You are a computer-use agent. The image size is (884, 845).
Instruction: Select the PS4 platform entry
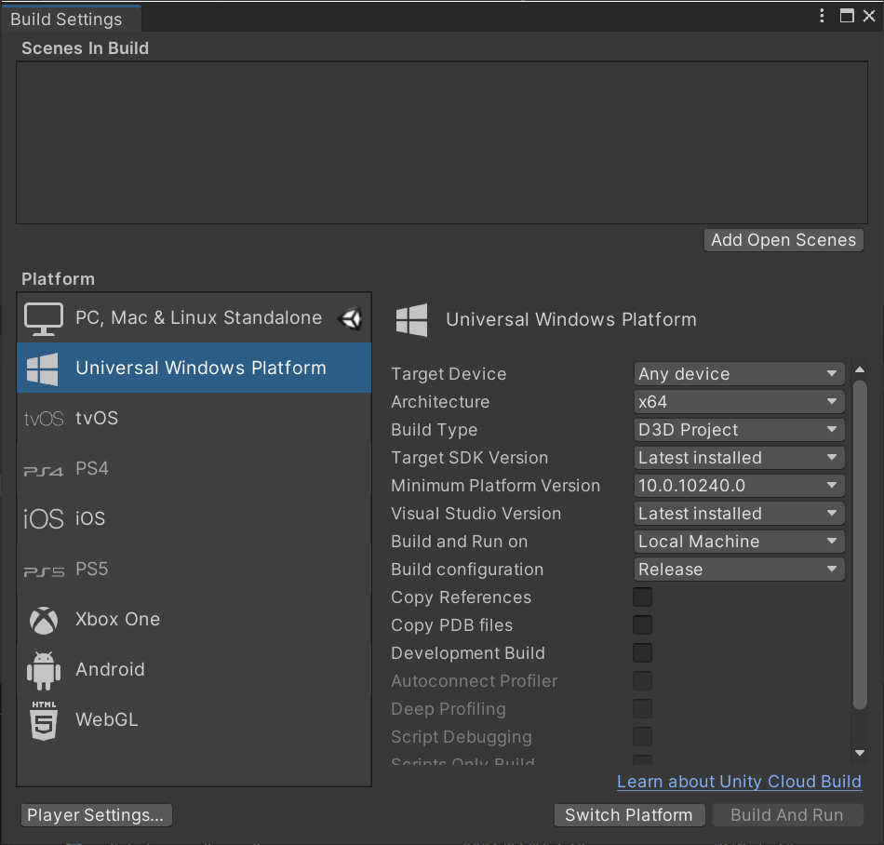click(x=194, y=468)
